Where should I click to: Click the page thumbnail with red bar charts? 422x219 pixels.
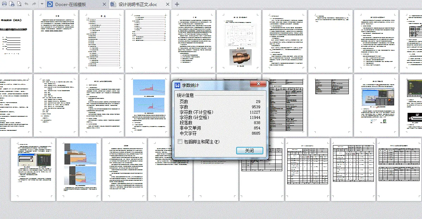point(147,105)
